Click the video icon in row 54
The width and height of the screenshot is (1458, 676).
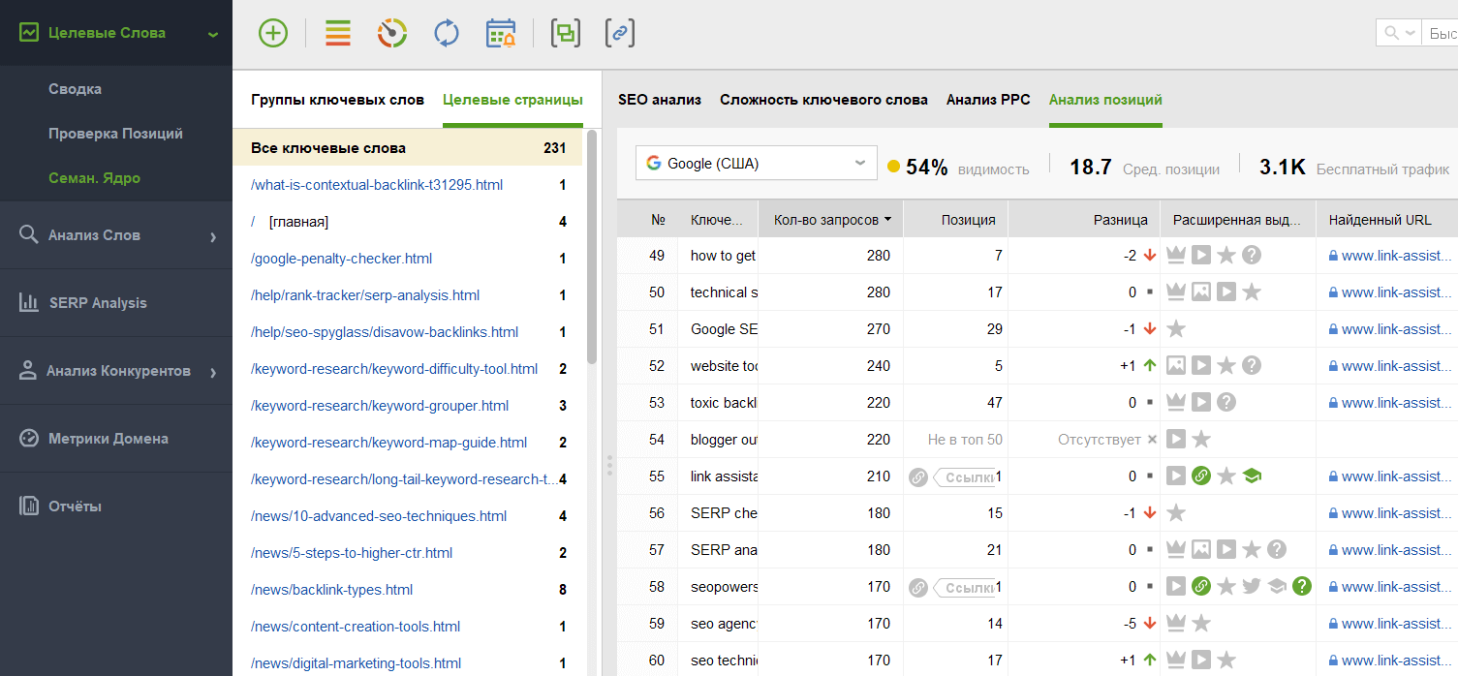[x=1176, y=440]
